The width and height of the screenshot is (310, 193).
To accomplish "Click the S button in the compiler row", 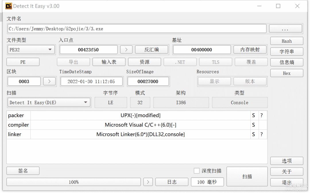I will tap(253, 125).
